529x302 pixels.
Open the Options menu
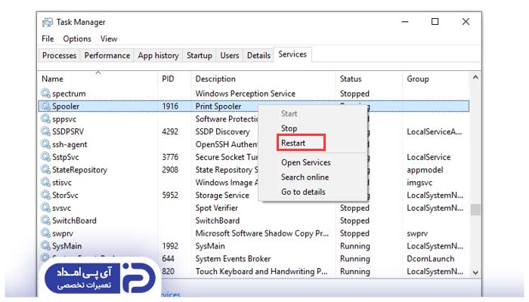point(77,39)
